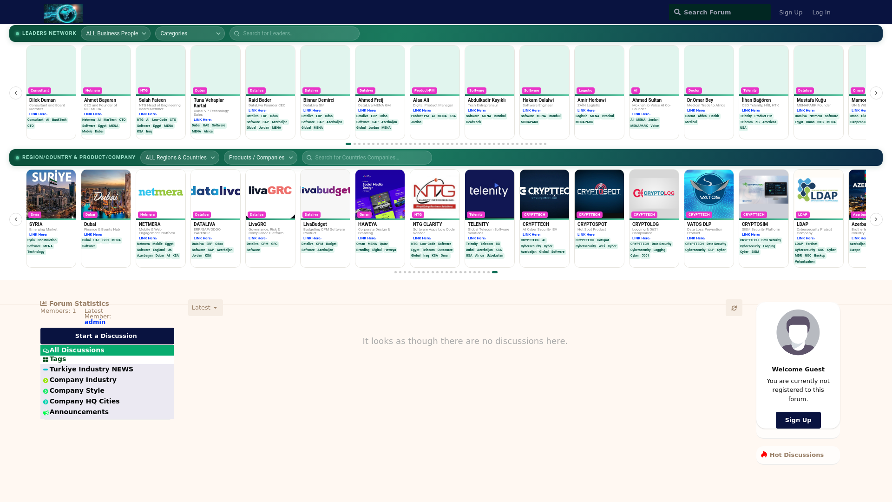892x502 pixels.
Task: Click the magnifier icon in Countries Companies search
Action: (309, 158)
